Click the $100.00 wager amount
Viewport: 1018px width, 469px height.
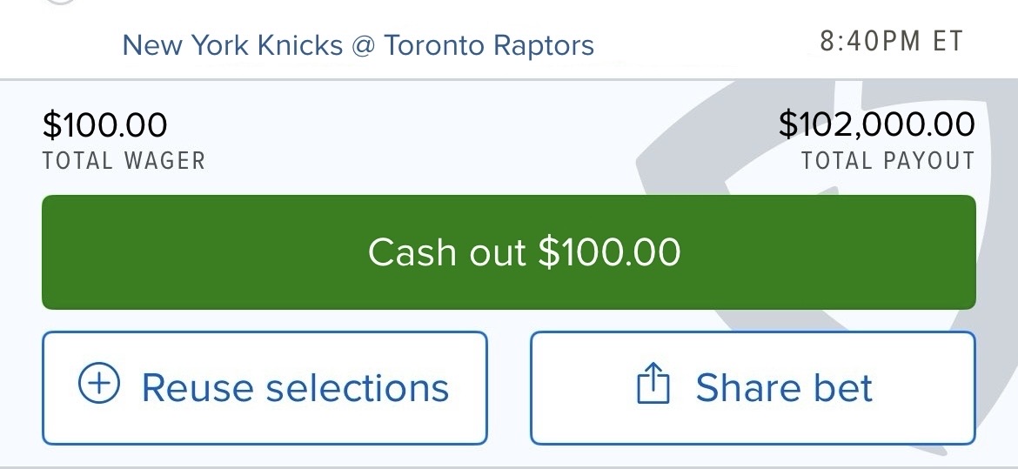(x=104, y=125)
